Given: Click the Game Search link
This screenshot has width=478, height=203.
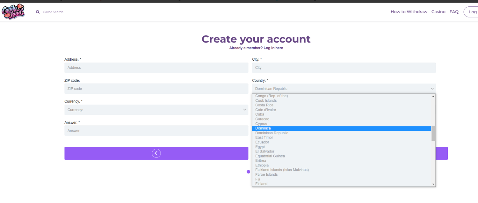Looking at the screenshot, I should coord(53,12).
